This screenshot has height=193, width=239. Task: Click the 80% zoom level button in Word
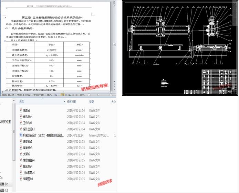click(82, 95)
